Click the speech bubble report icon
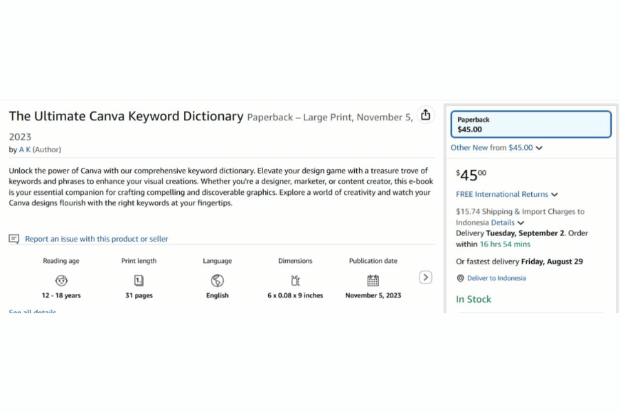Viewport: 620px width, 413px height. (14, 239)
